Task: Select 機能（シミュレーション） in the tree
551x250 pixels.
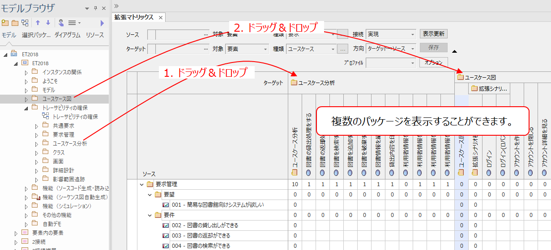Action: coord(67,206)
